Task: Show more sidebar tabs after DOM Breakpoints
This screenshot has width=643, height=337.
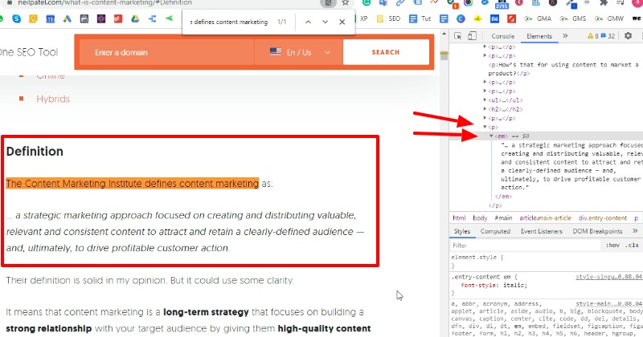Action: click(x=635, y=231)
